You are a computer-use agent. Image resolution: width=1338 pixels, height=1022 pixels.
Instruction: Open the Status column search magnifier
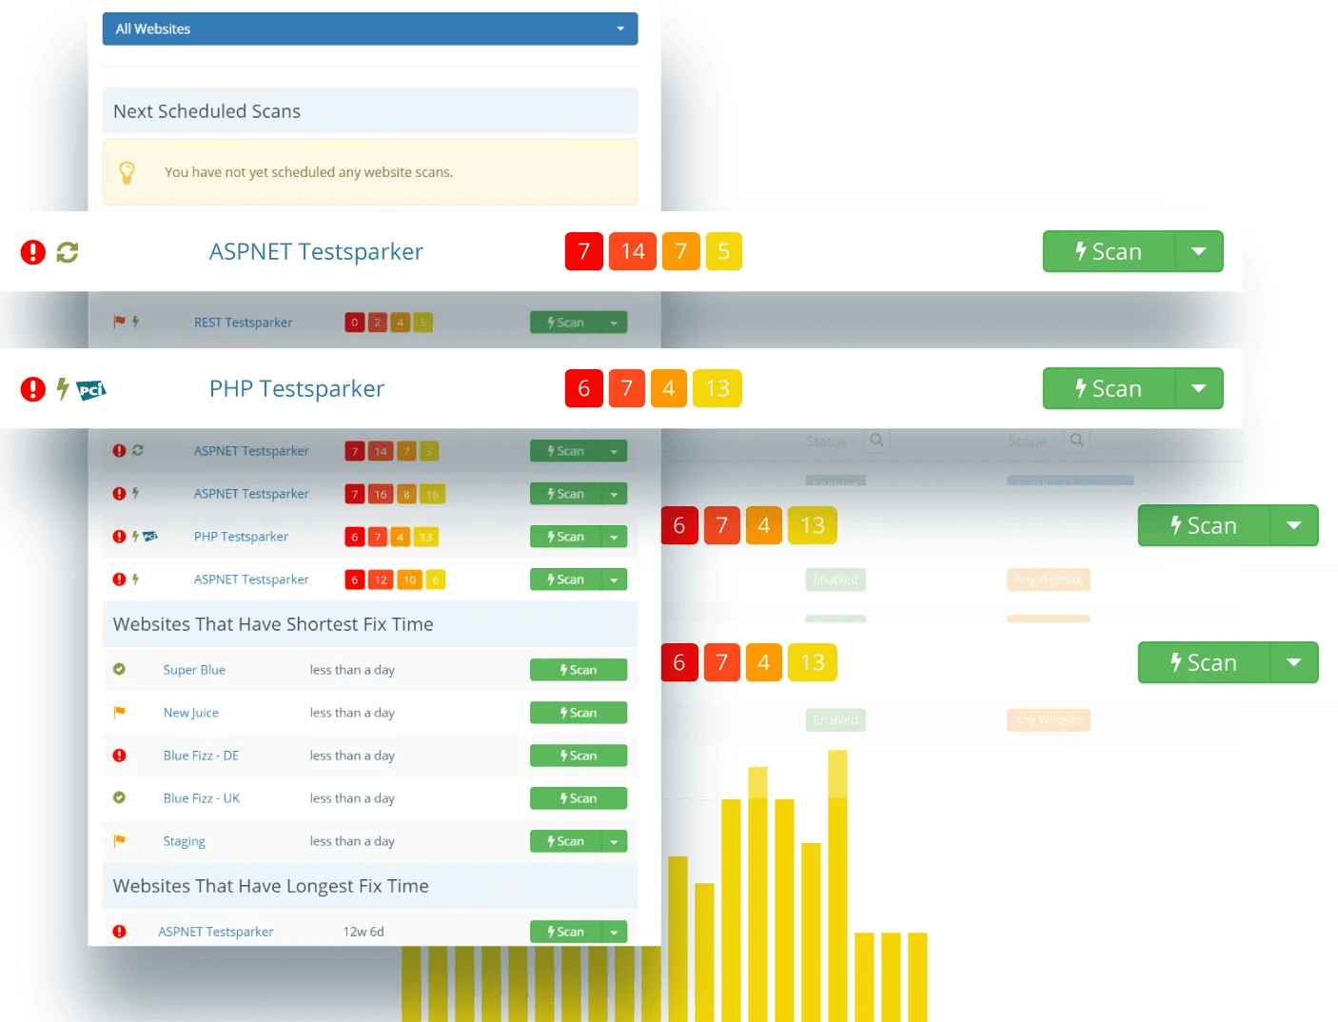click(x=876, y=441)
